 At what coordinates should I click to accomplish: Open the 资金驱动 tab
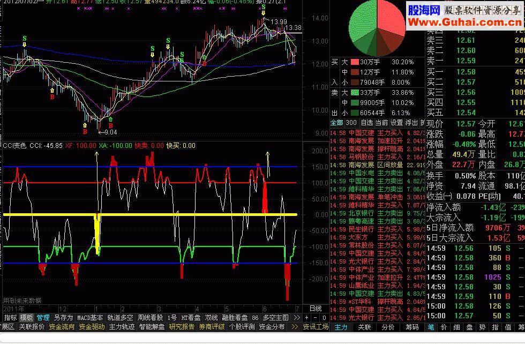92,326
